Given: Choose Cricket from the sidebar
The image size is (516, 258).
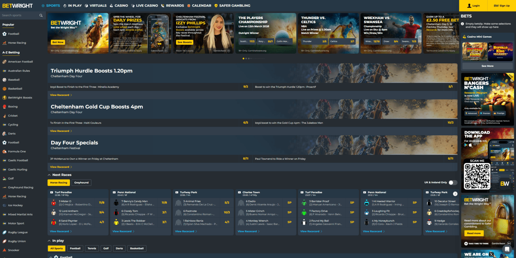Looking at the screenshot, I should tap(13, 116).
